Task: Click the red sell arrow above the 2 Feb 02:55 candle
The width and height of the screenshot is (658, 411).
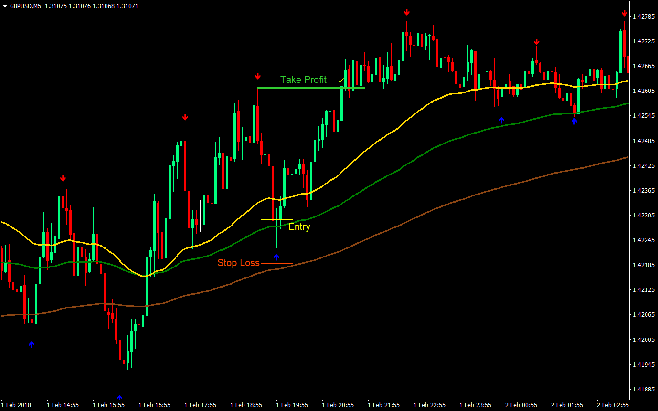Action: 624,13
